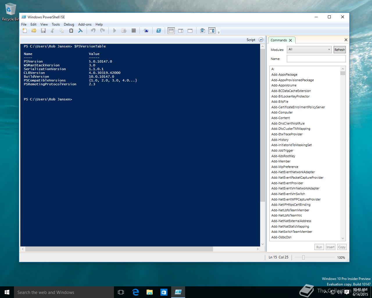Screen dimensions: 372x298
Task: Toggle Show Command Add-on icon
Action: click(212, 31)
